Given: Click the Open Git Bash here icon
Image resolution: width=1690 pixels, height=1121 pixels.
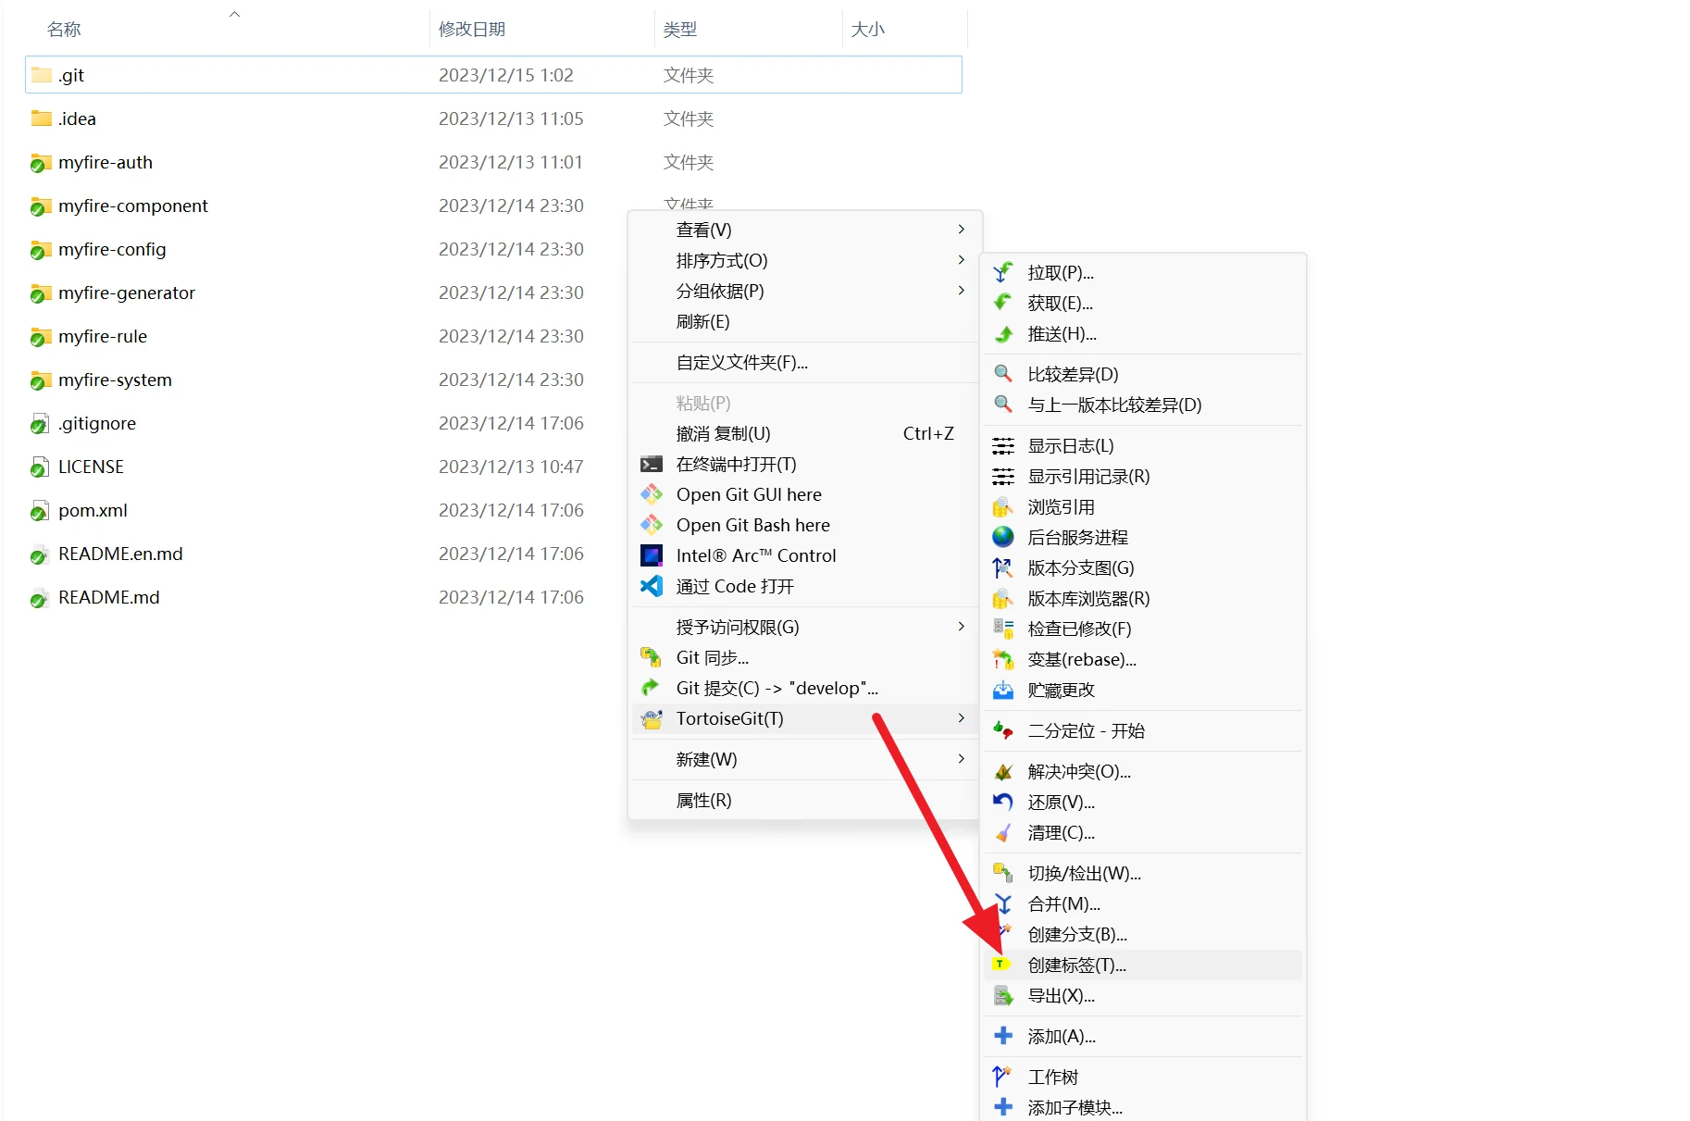Looking at the screenshot, I should tap(652, 525).
